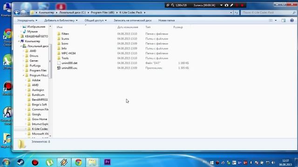Click the Explorer forward arrow button
The image size is (298, 167).
[23, 13]
